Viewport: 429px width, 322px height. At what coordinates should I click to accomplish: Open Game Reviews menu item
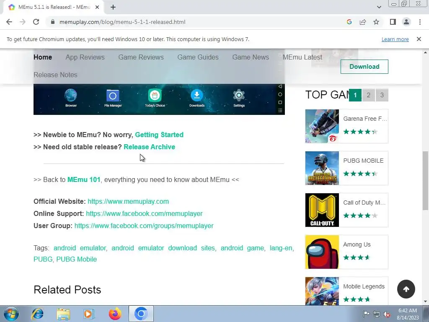click(x=141, y=57)
